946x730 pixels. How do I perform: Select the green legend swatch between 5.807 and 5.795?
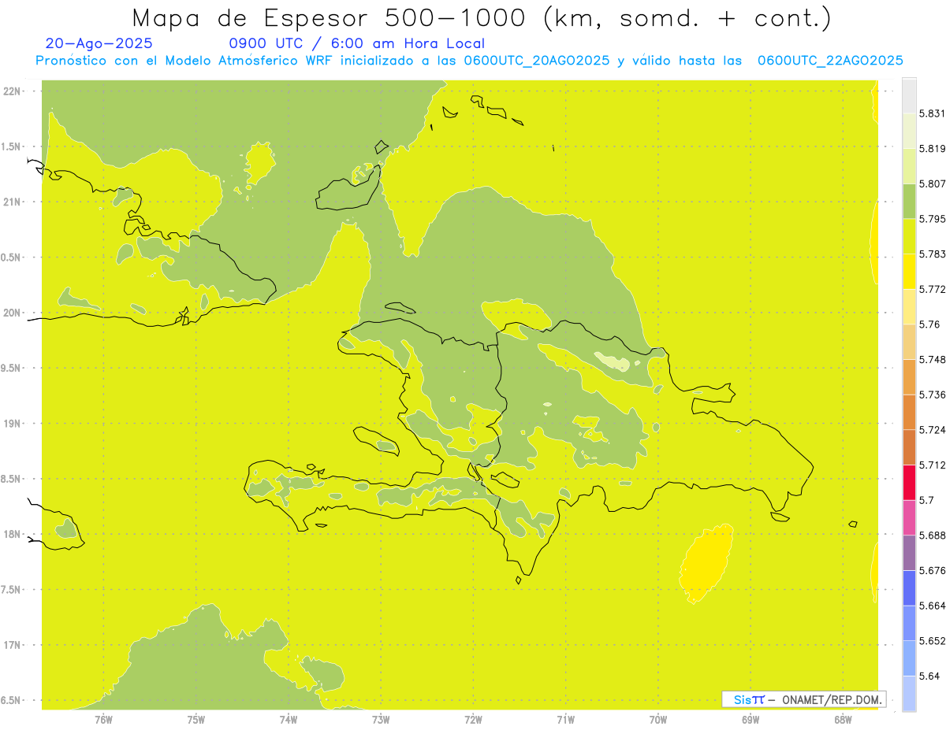tap(909, 201)
